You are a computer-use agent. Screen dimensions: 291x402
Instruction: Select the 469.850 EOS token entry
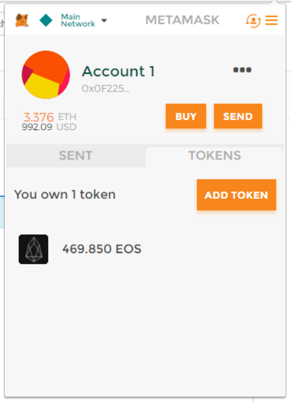pyautogui.click(x=102, y=249)
